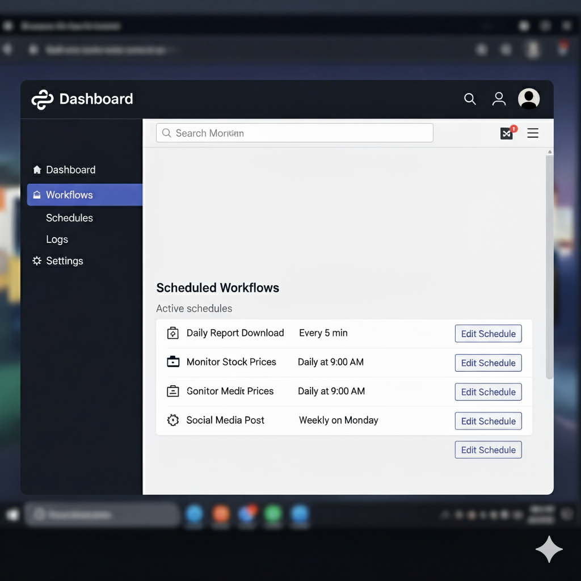
Task: Click the Monitor Stock Prices row icon
Action: pyautogui.click(x=173, y=361)
